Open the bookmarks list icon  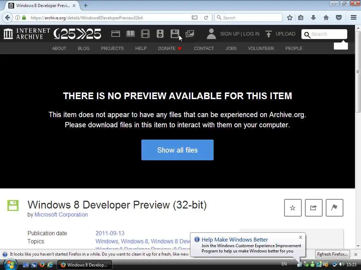[301, 18]
